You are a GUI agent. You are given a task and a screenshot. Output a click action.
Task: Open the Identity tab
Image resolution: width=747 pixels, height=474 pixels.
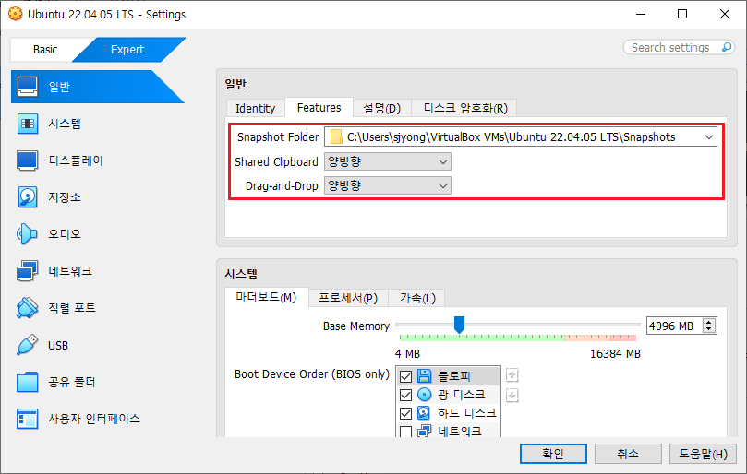pos(256,108)
